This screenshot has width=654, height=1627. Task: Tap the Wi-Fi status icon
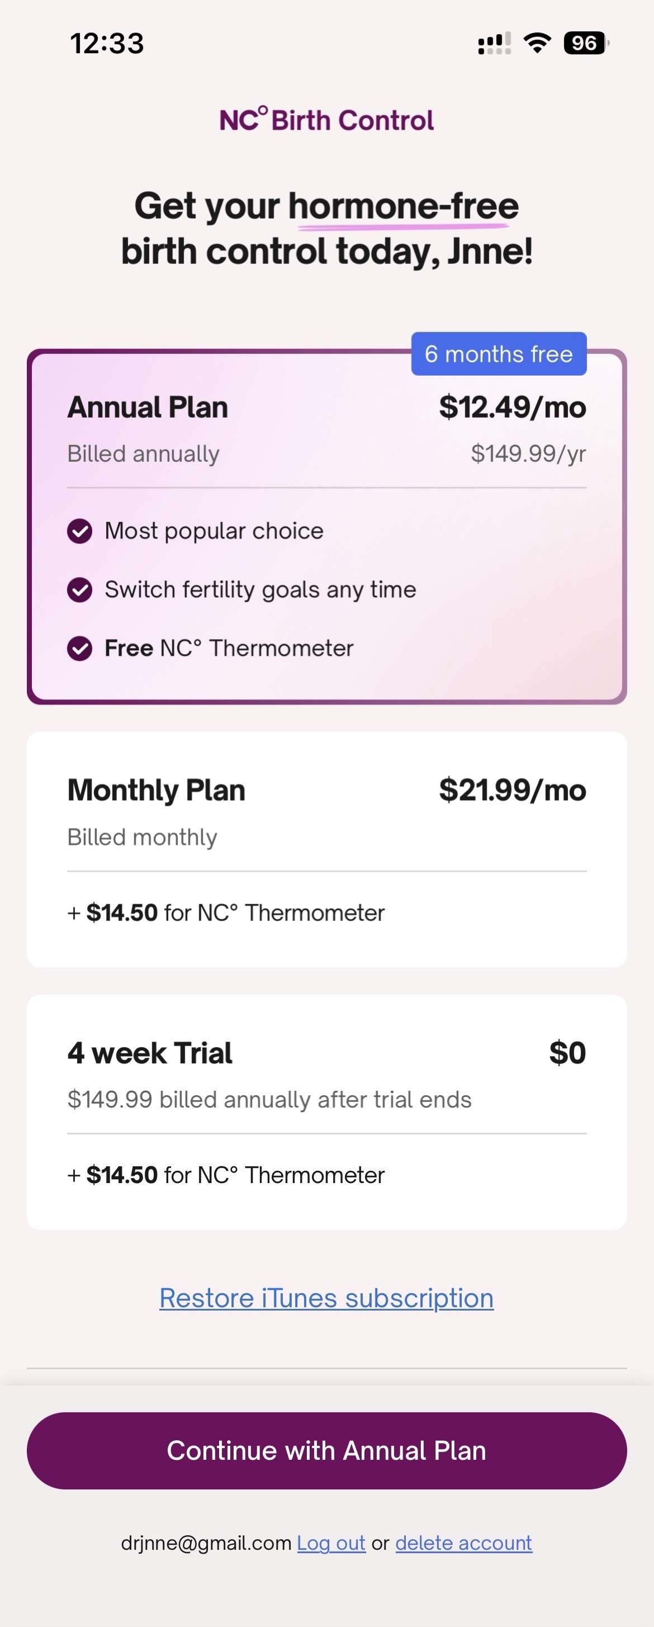(x=537, y=43)
